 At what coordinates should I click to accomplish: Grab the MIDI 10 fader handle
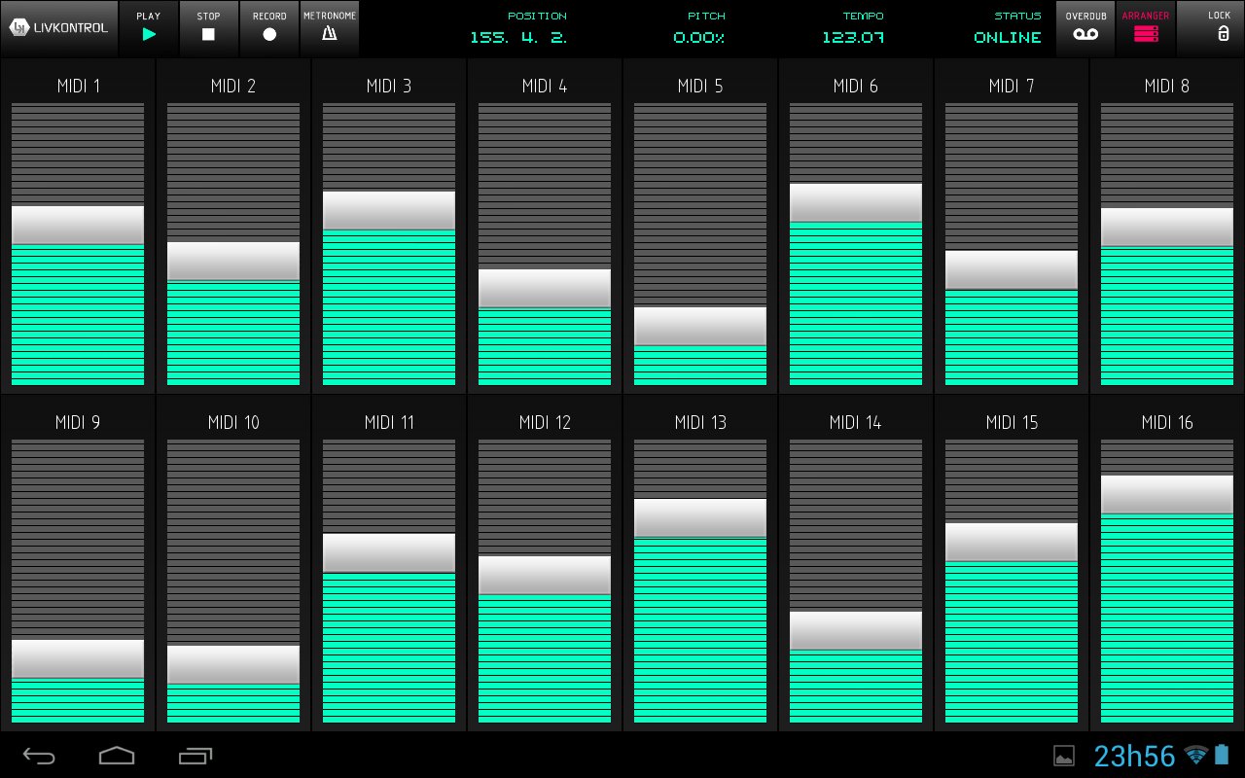pos(233,664)
